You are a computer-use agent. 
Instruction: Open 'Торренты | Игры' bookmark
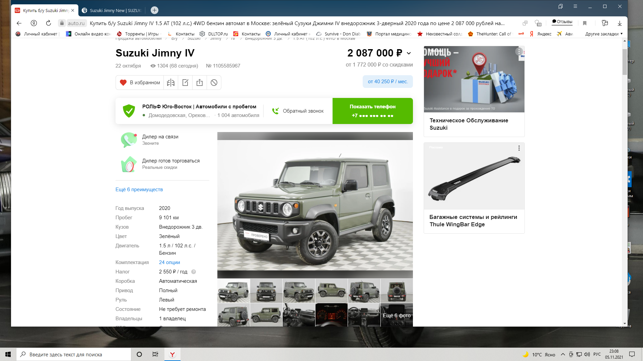point(139,34)
